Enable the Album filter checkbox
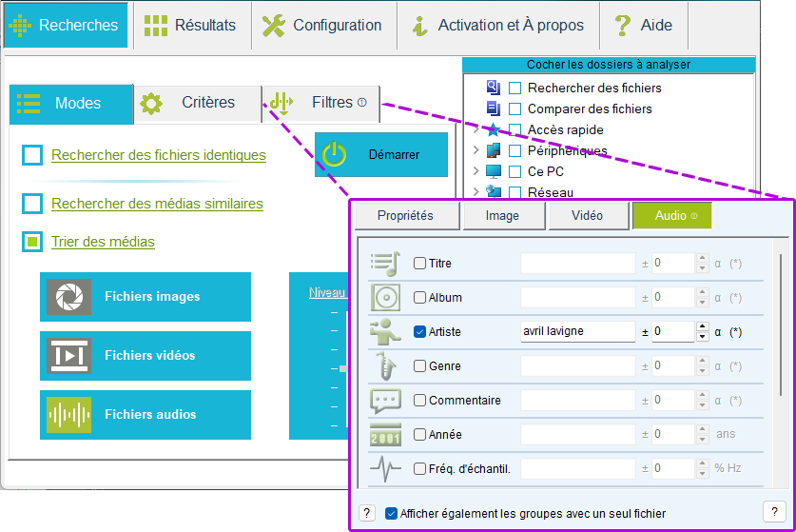 pyautogui.click(x=419, y=297)
